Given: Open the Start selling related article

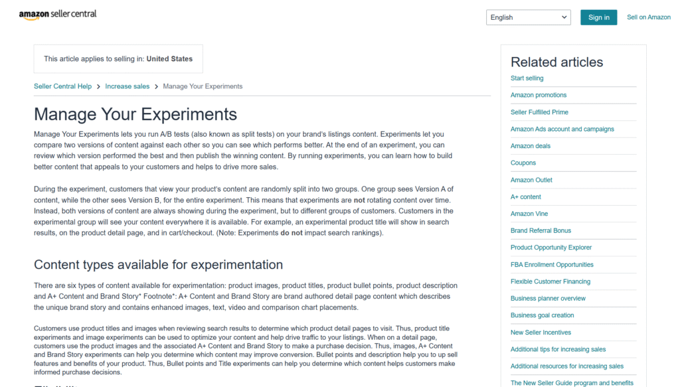Looking at the screenshot, I should (527, 78).
